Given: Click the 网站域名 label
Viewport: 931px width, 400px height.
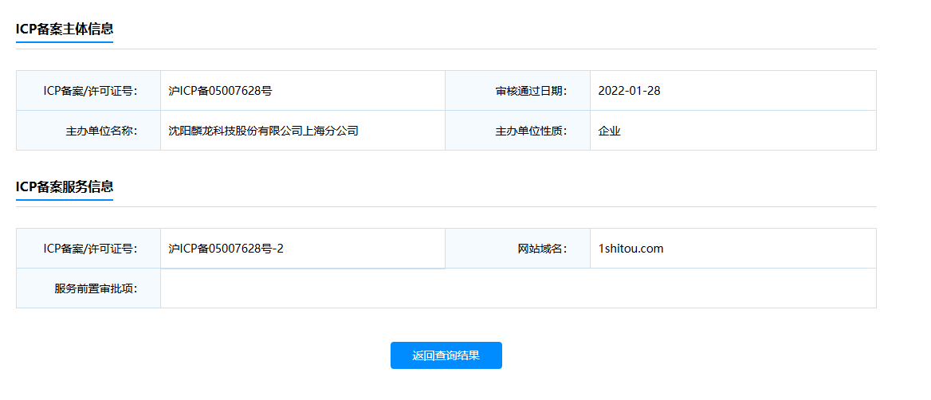Looking at the screenshot, I should click(x=543, y=249).
